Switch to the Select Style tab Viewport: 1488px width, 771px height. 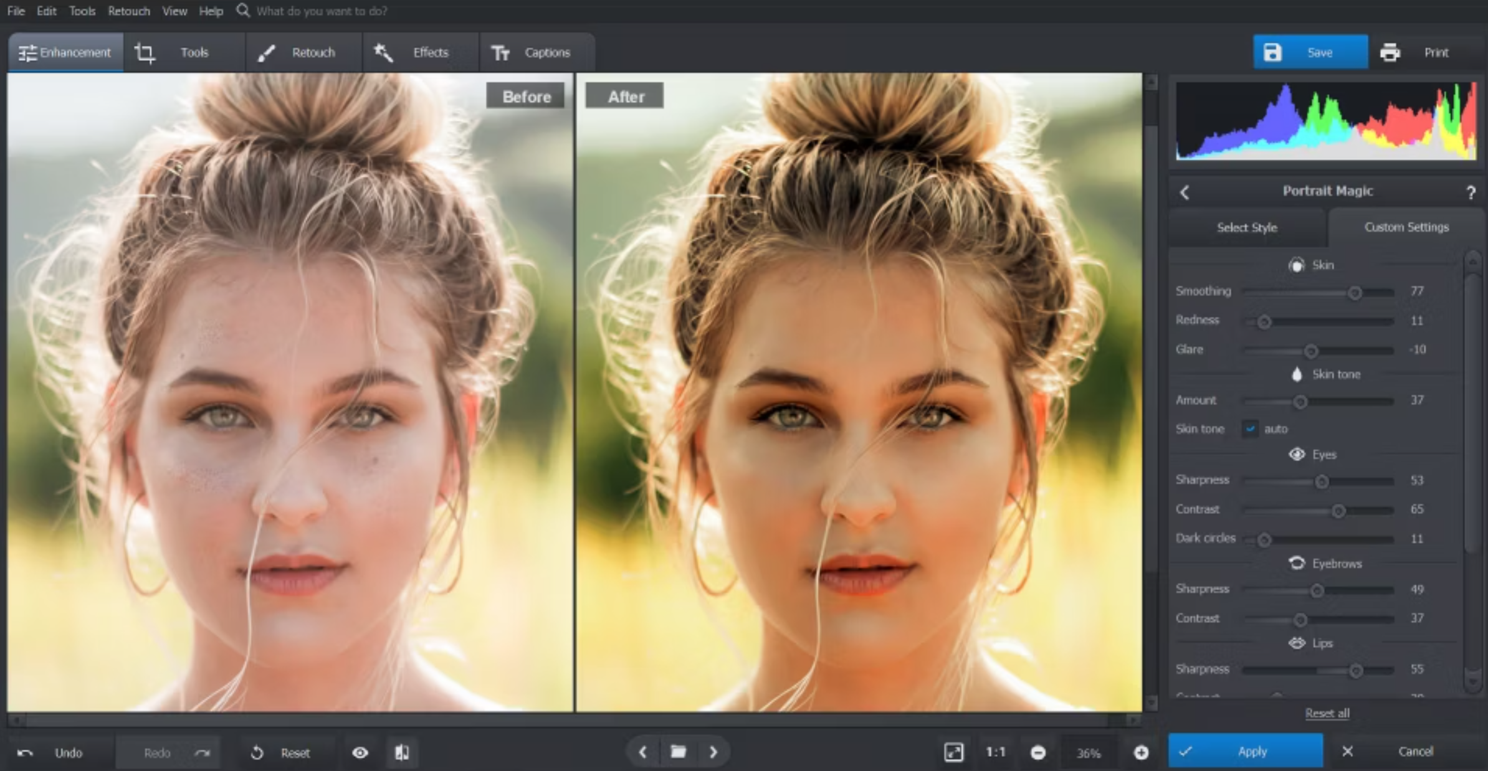[x=1246, y=227]
